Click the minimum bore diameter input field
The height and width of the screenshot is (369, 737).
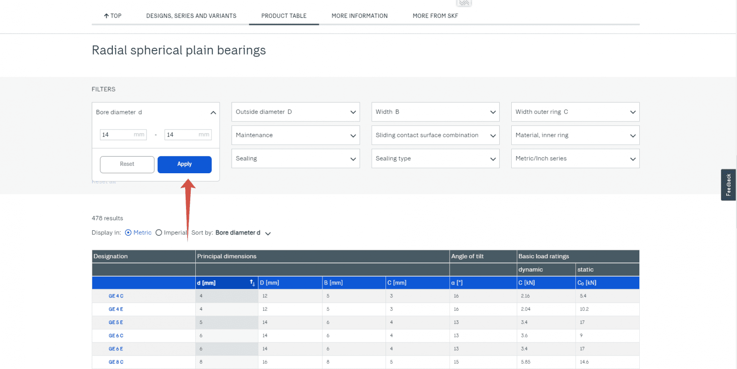coord(117,135)
